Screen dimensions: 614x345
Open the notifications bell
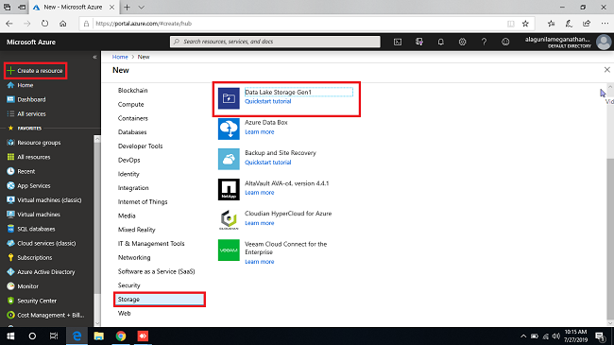[x=440, y=42]
